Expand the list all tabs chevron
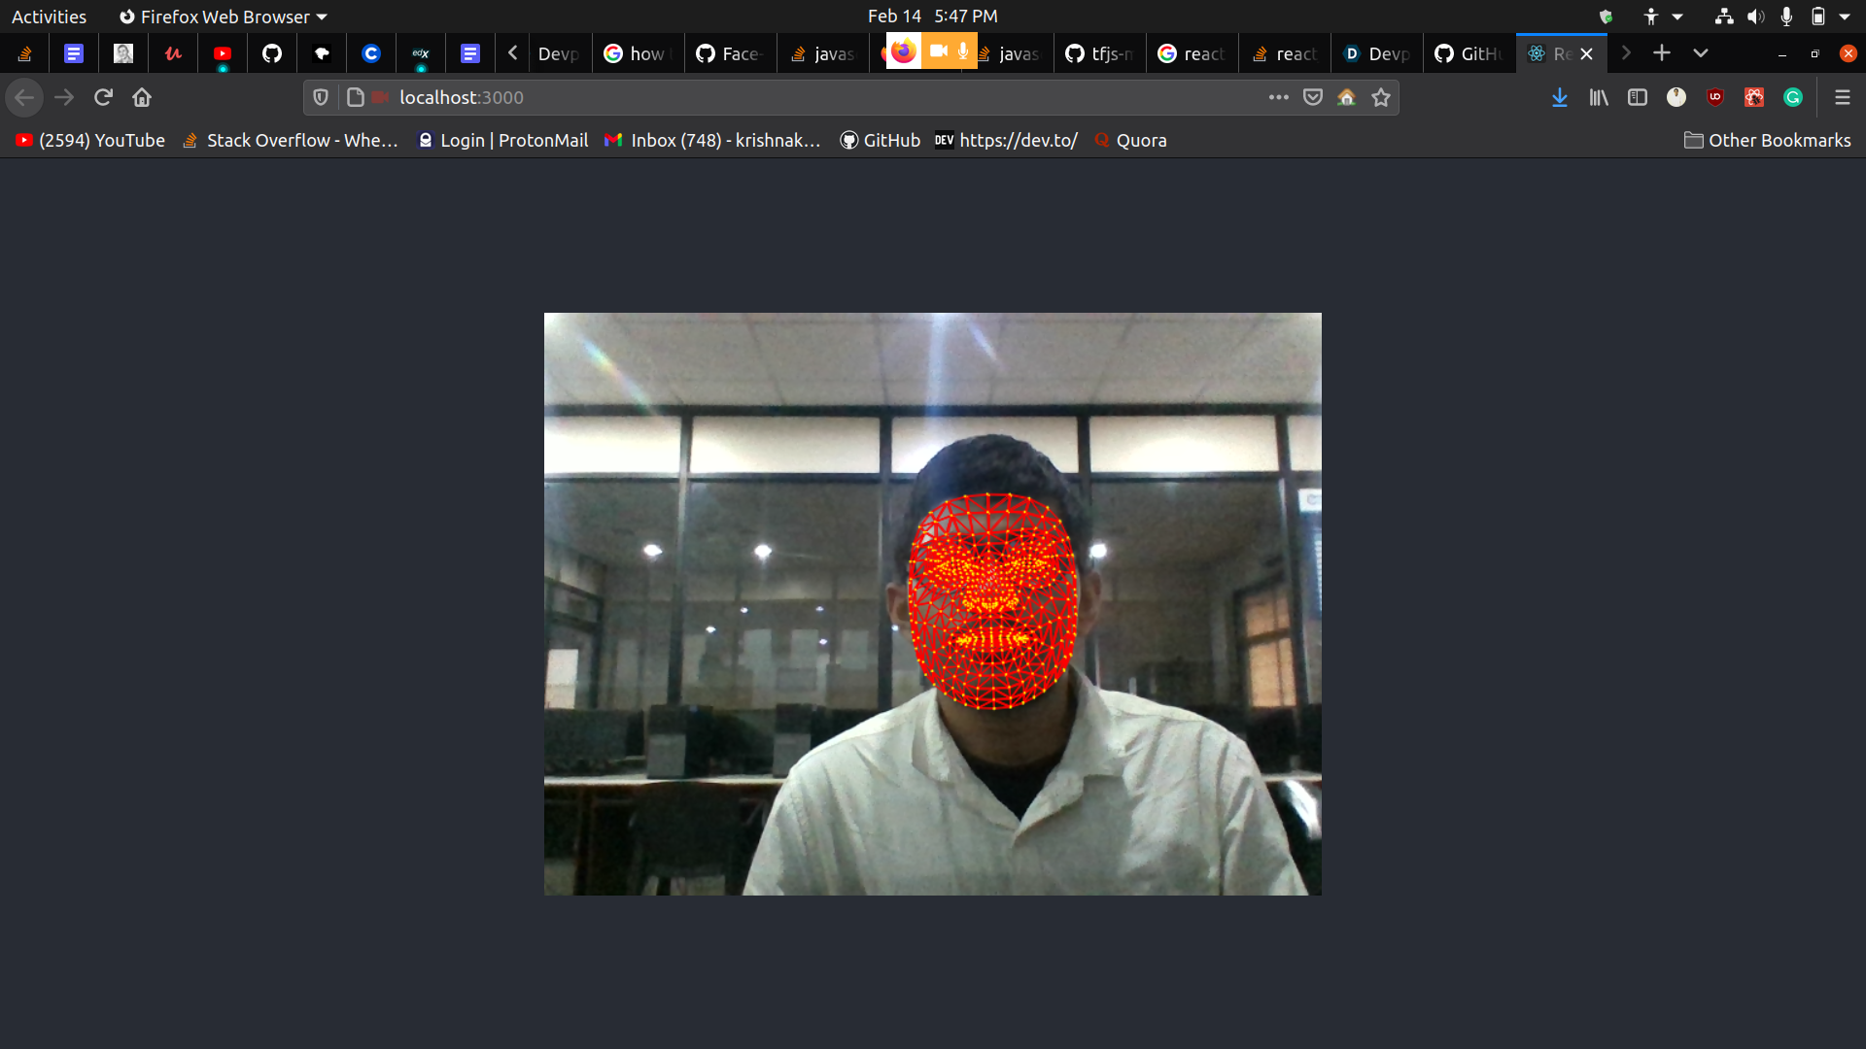 1700,53
